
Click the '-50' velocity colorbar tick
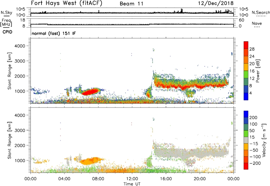(253, 150)
